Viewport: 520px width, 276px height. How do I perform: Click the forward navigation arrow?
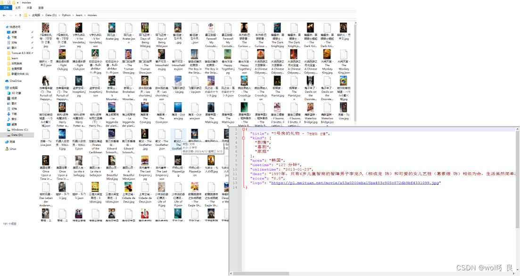(10, 15)
